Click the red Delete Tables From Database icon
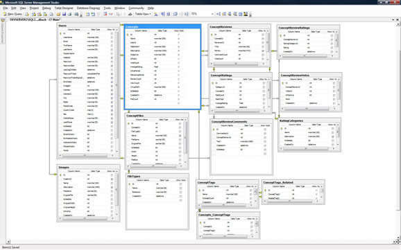 (x=105, y=14)
